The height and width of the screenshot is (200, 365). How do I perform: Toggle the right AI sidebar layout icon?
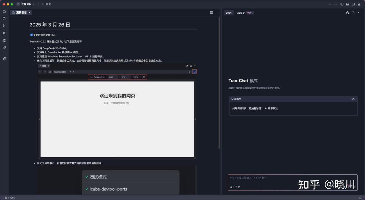click(x=353, y=4)
